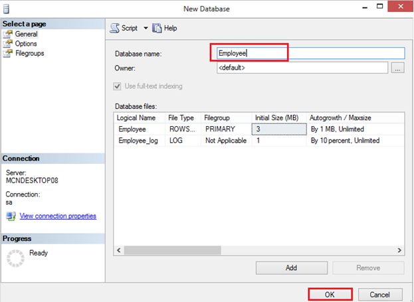Viewport: 414px width, 302px height.
Task: Click By 1 MB, Unlimited autogrowth cell
Action: [x=356, y=129]
